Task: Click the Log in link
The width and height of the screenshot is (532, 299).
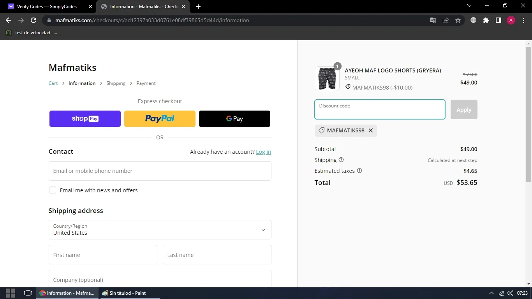Action: click(x=263, y=152)
